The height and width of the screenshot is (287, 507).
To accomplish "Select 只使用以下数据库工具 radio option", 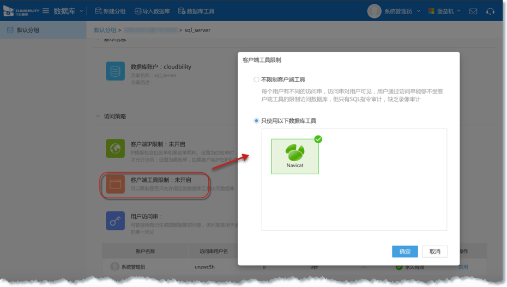I will (256, 121).
